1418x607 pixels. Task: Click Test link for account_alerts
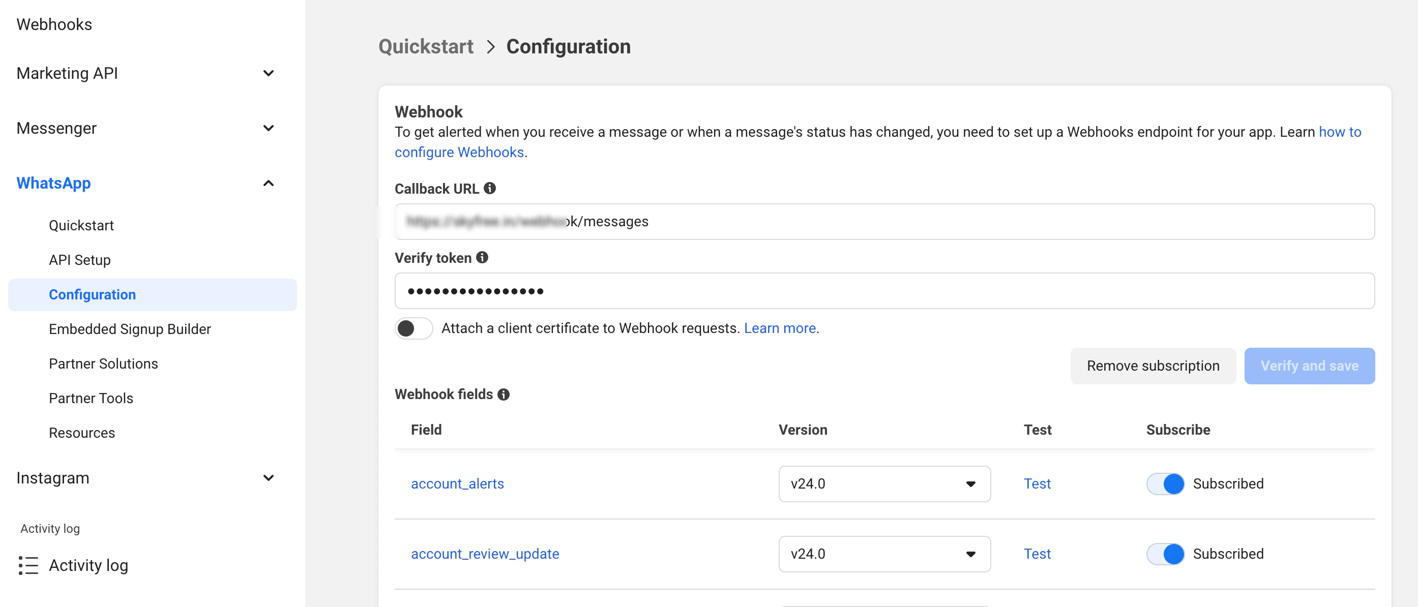point(1037,484)
